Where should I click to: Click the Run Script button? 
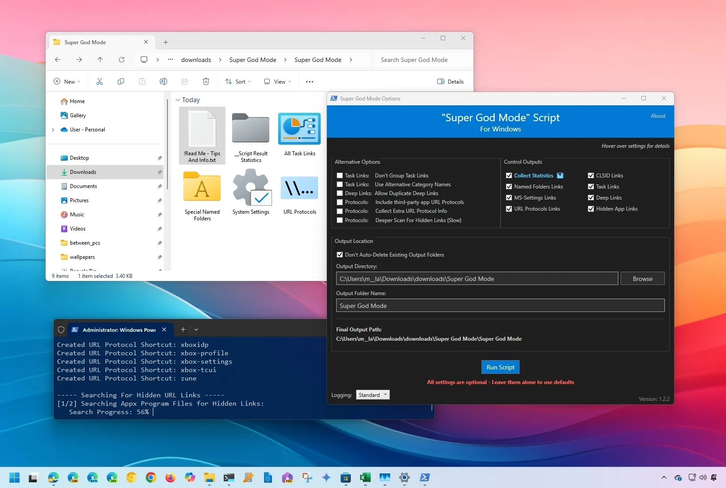[x=501, y=367]
